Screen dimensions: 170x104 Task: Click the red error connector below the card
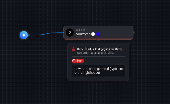98,40
